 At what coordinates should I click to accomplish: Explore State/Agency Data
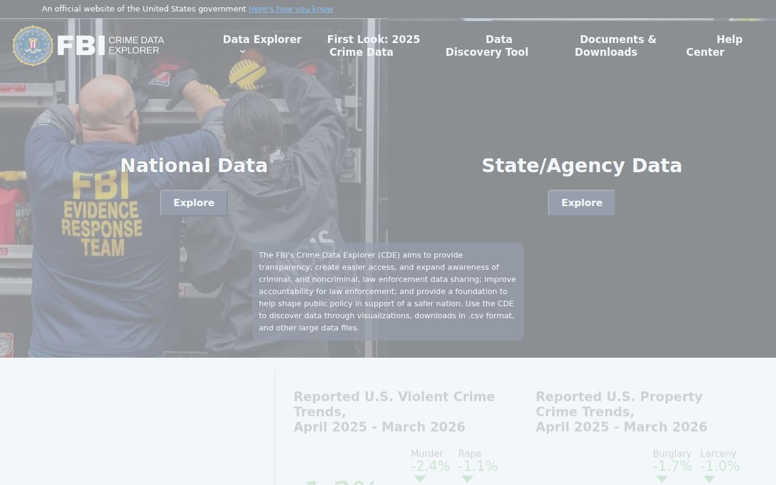581,202
